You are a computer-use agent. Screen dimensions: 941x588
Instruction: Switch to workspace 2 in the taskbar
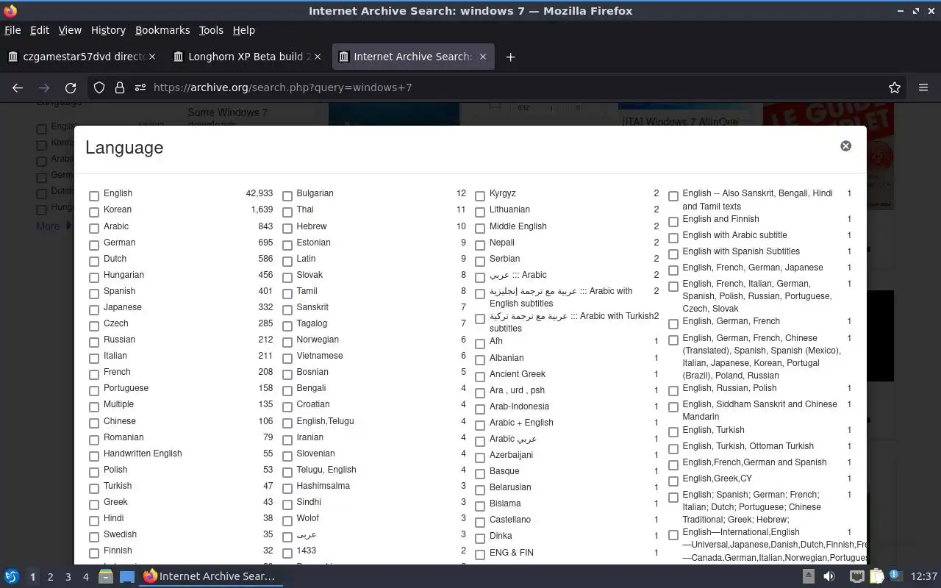tap(50, 577)
